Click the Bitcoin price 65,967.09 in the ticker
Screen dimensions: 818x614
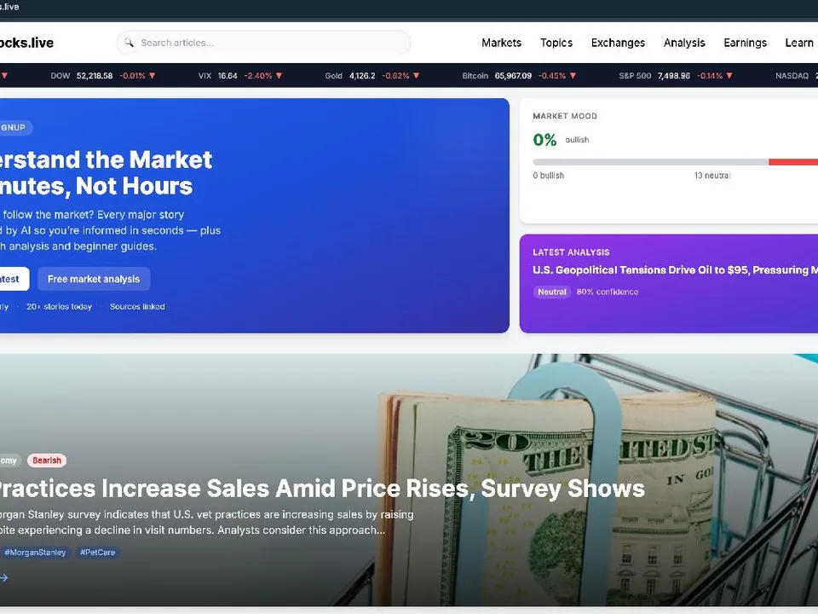point(513,76)
